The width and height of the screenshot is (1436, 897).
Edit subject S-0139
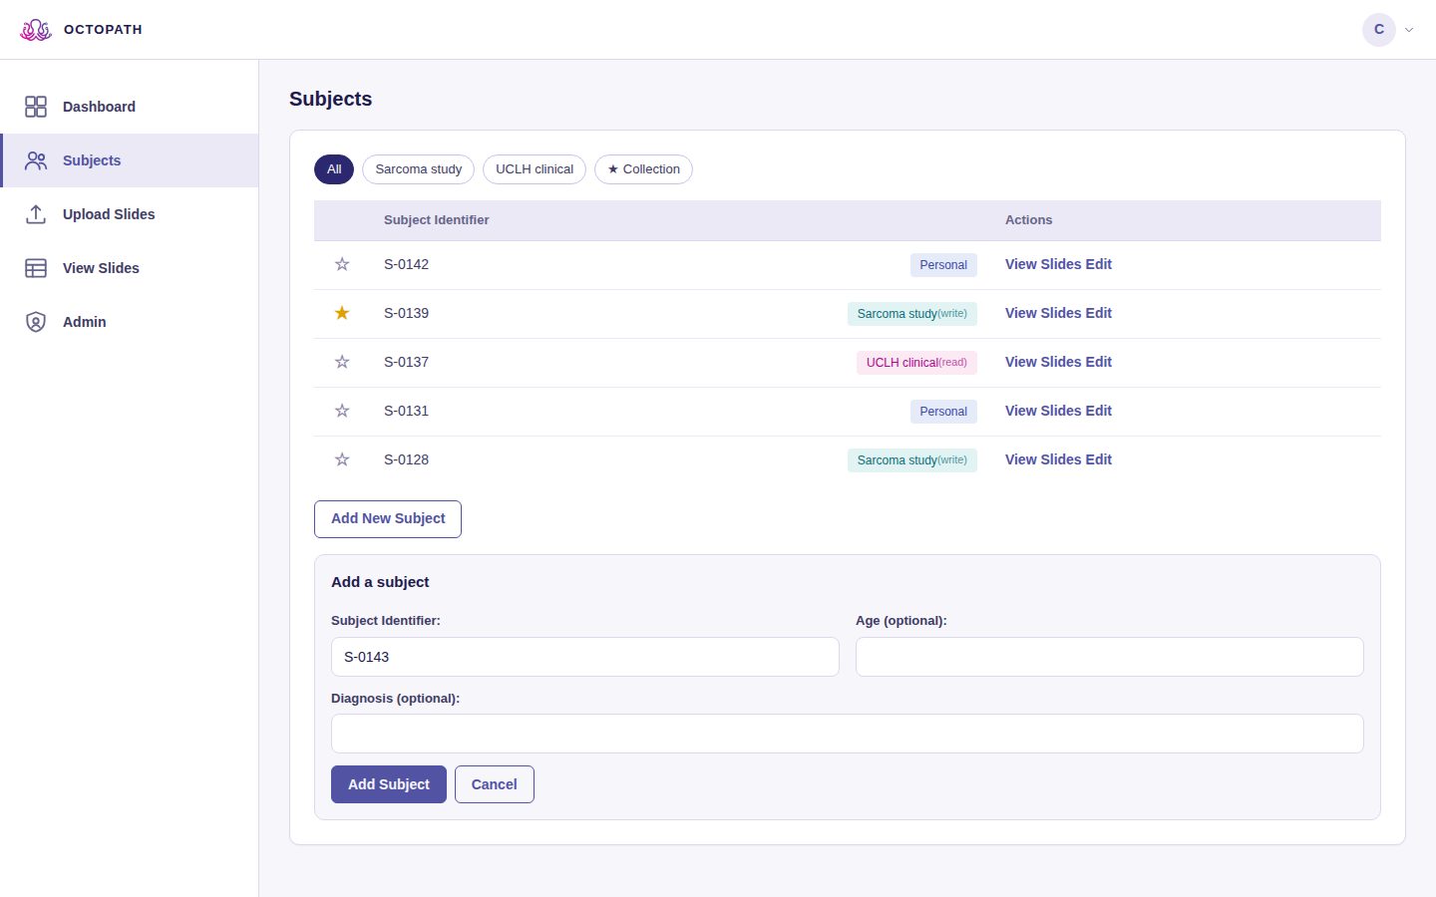point(1099,313)
